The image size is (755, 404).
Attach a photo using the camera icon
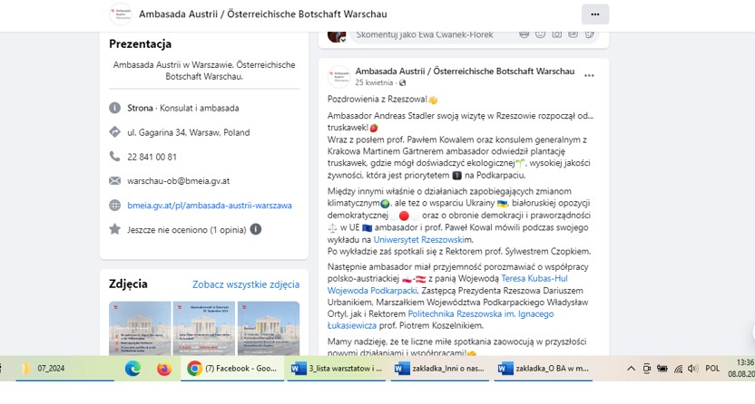click(557, 34)
